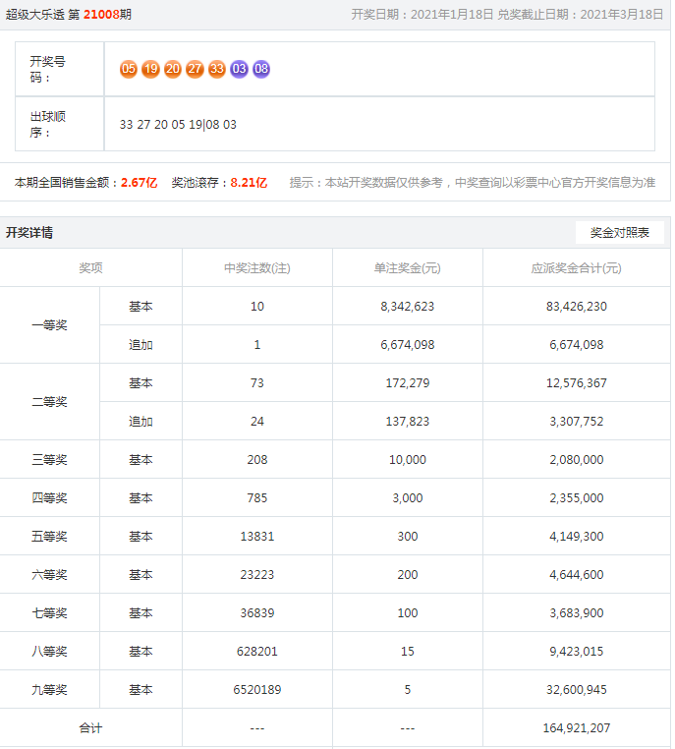Click the 一等奖 row label
This screenshot has width=675, height=749.
49,325
